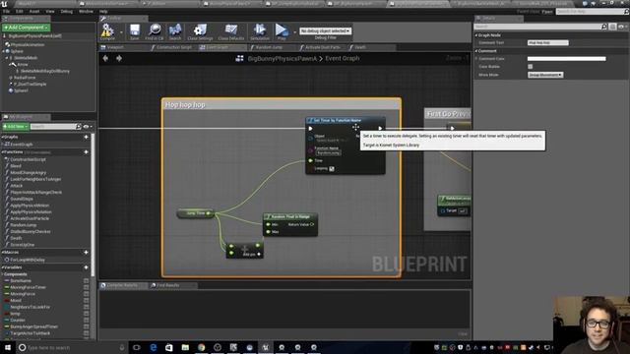Open Microsoft Edge from the taskbar
This screenshot has height=354, width=630.
(154, 347)
